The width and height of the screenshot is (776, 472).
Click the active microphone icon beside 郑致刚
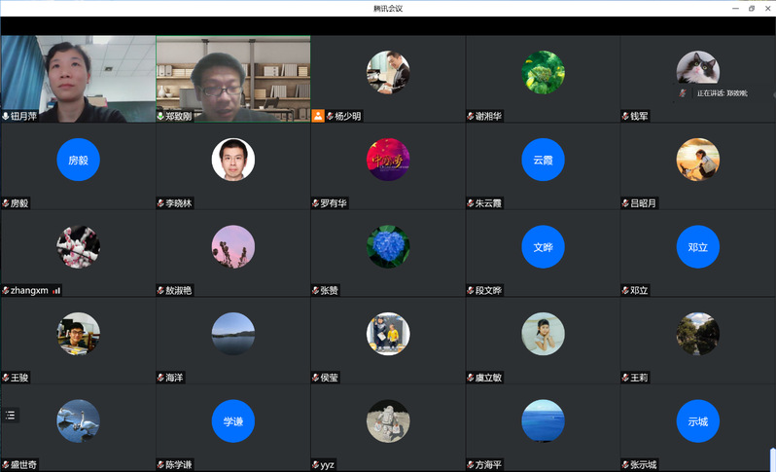160,116
